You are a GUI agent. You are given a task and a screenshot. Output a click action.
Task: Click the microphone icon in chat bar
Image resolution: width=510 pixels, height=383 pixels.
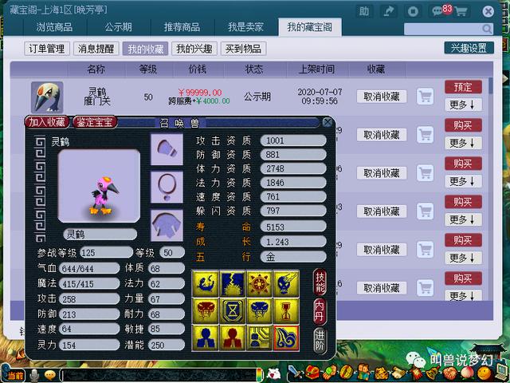click(x=33, y=376)
